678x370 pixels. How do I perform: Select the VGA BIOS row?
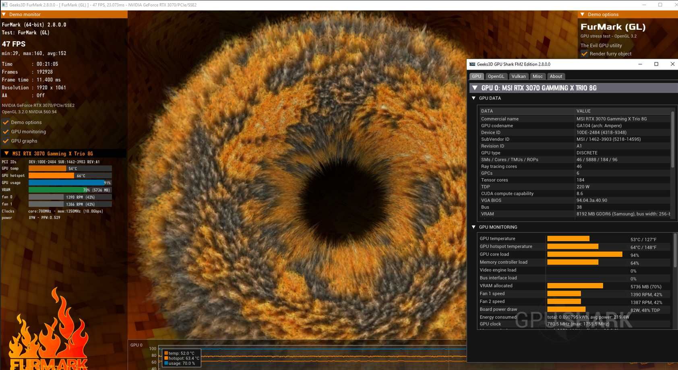(575, 201)
